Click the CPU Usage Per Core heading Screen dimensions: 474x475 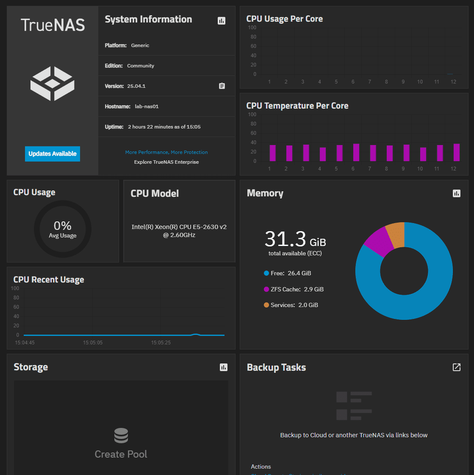point(284,19)
